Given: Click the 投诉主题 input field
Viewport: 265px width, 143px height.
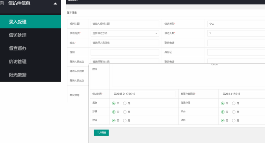Looking at the screenshot, I should point(125,24).
